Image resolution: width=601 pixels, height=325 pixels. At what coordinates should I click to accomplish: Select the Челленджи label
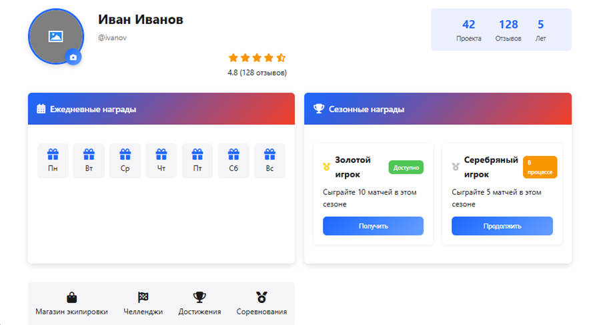pyautogui.click(x=143, y=312)
